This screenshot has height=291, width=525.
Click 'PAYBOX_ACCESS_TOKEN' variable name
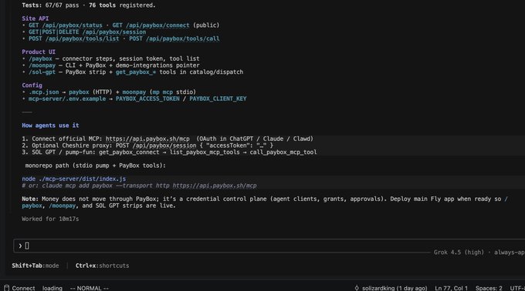click(x=147, y=99)
